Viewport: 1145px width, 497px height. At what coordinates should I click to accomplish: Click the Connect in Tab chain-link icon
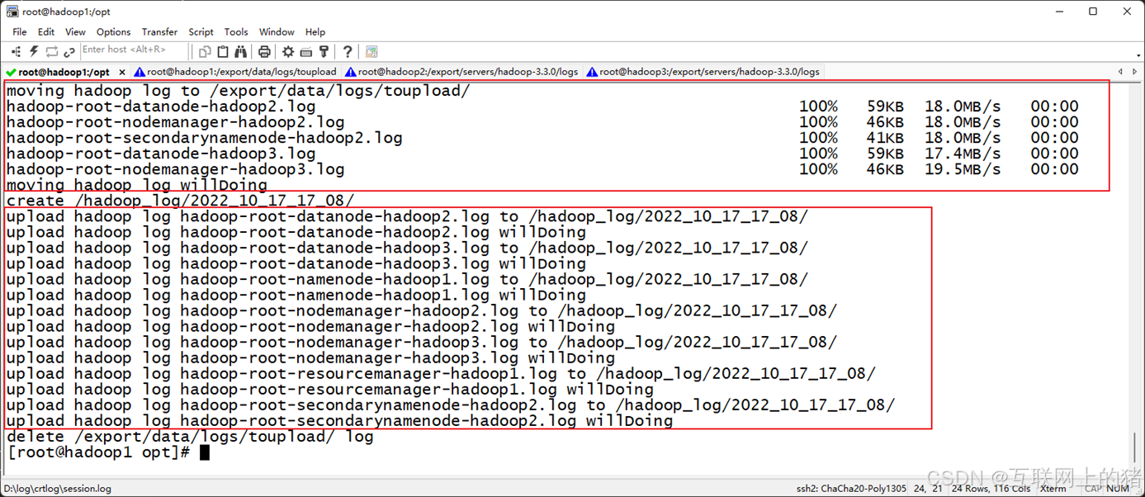[69, 52]
